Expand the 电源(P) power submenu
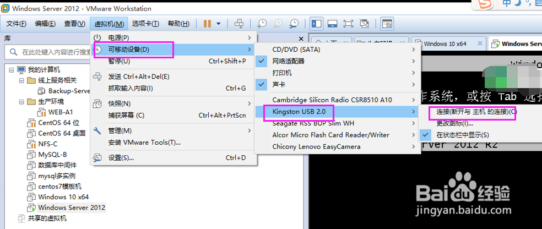Image resolution: width=542 pixels, height=229 pixels. point(174,37)
